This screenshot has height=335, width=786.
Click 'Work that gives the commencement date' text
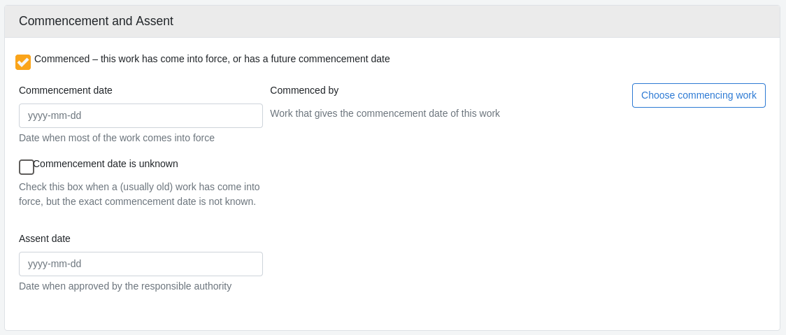[x=385, y=113]
